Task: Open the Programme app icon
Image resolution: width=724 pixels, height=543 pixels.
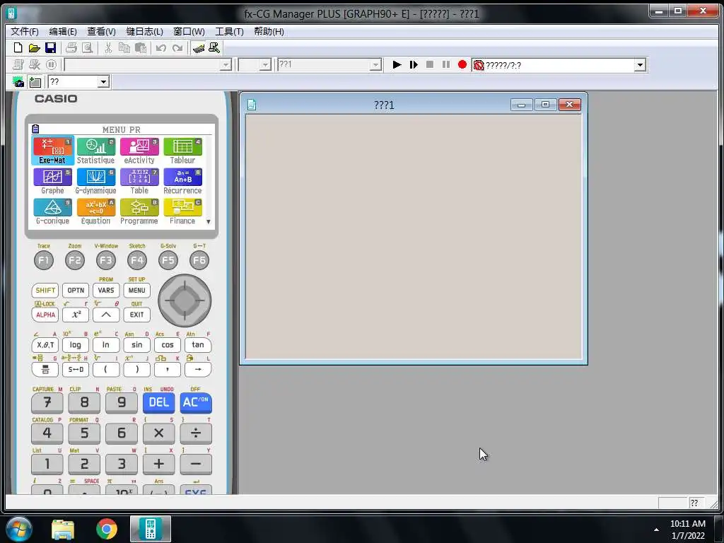Action: pyautogui.click(x=139, y=211)
